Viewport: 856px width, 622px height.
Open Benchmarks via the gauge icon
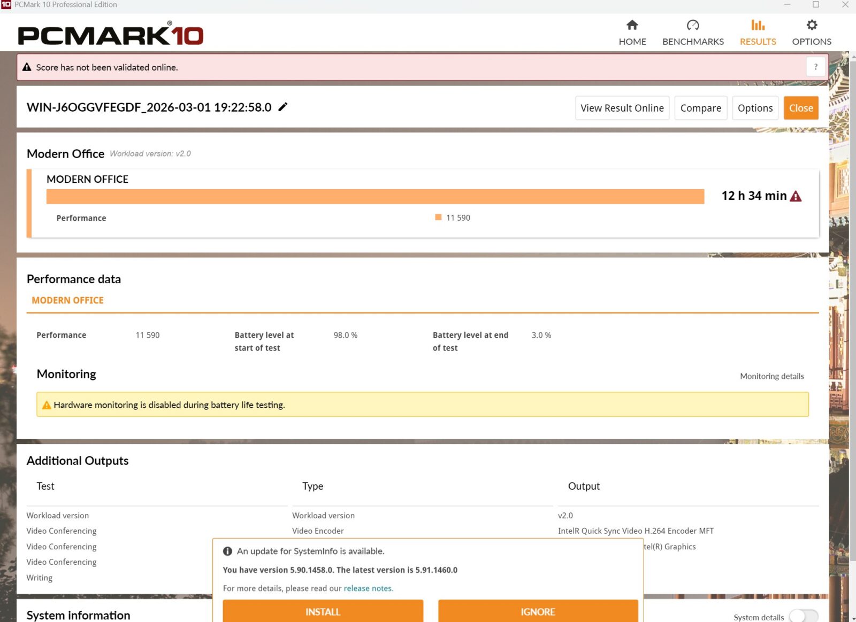(x=693, y=25)
